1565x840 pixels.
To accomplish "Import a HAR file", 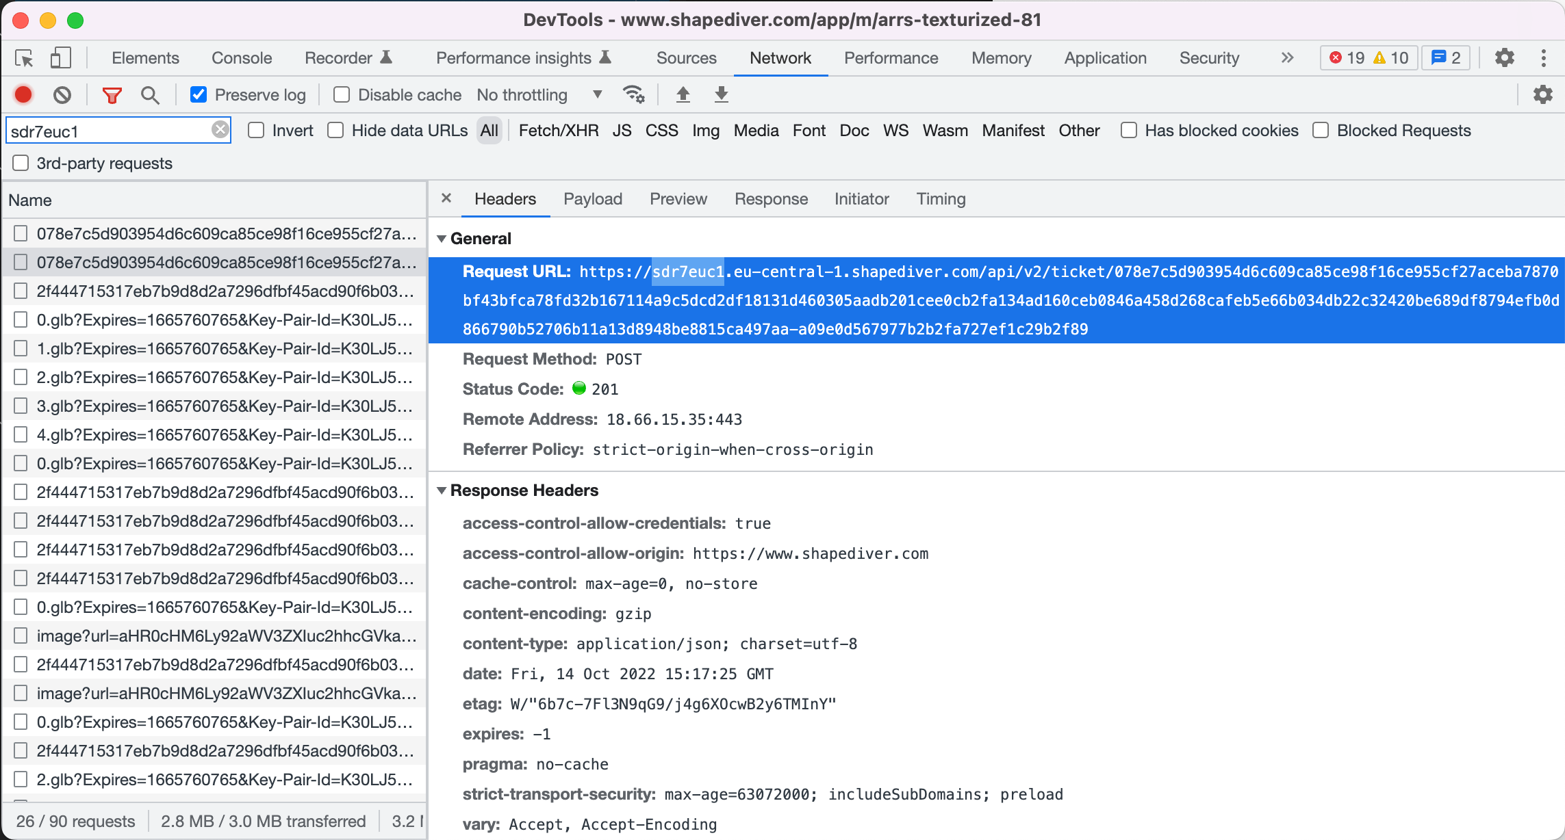I will 683,94.
